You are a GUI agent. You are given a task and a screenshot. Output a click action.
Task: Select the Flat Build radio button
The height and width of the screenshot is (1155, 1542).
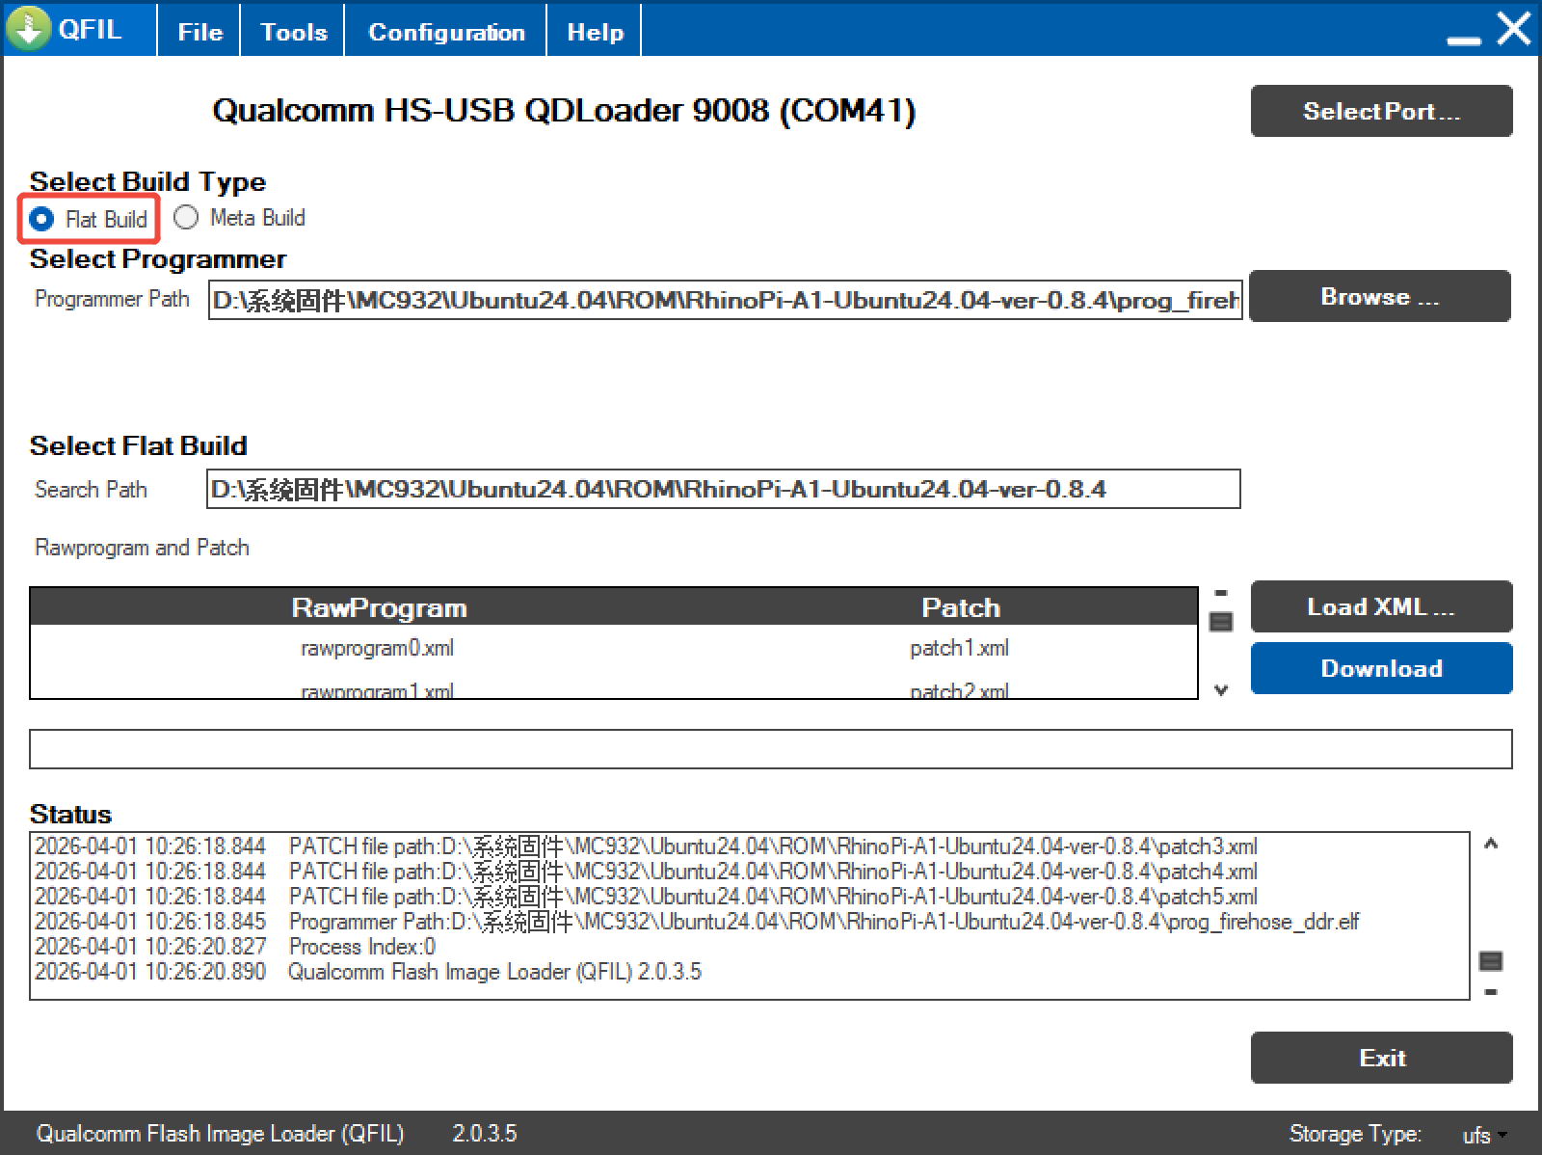pos(41,219)
